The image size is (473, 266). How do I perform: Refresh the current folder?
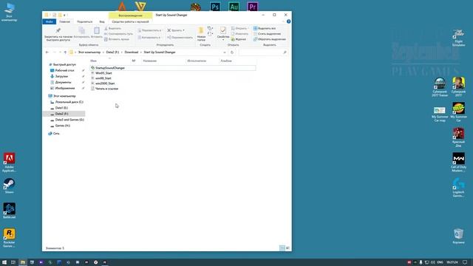click(232, 52)
